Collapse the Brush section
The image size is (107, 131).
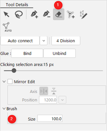pos(4,109)
